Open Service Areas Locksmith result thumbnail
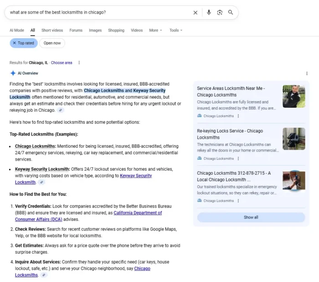This screenshot has width=319, height=282. (x=293, y=96)
